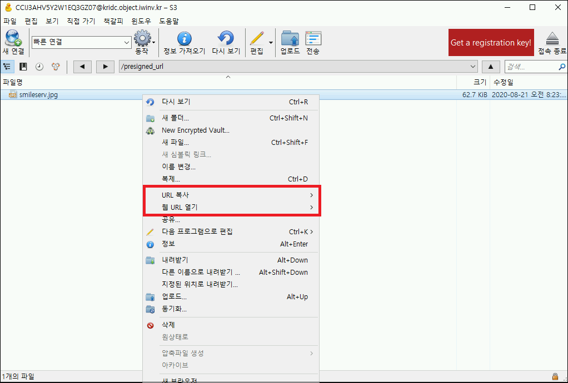The image size is (568, 383).
Task: Click the navigate forward arrow button
Action: 106,67
